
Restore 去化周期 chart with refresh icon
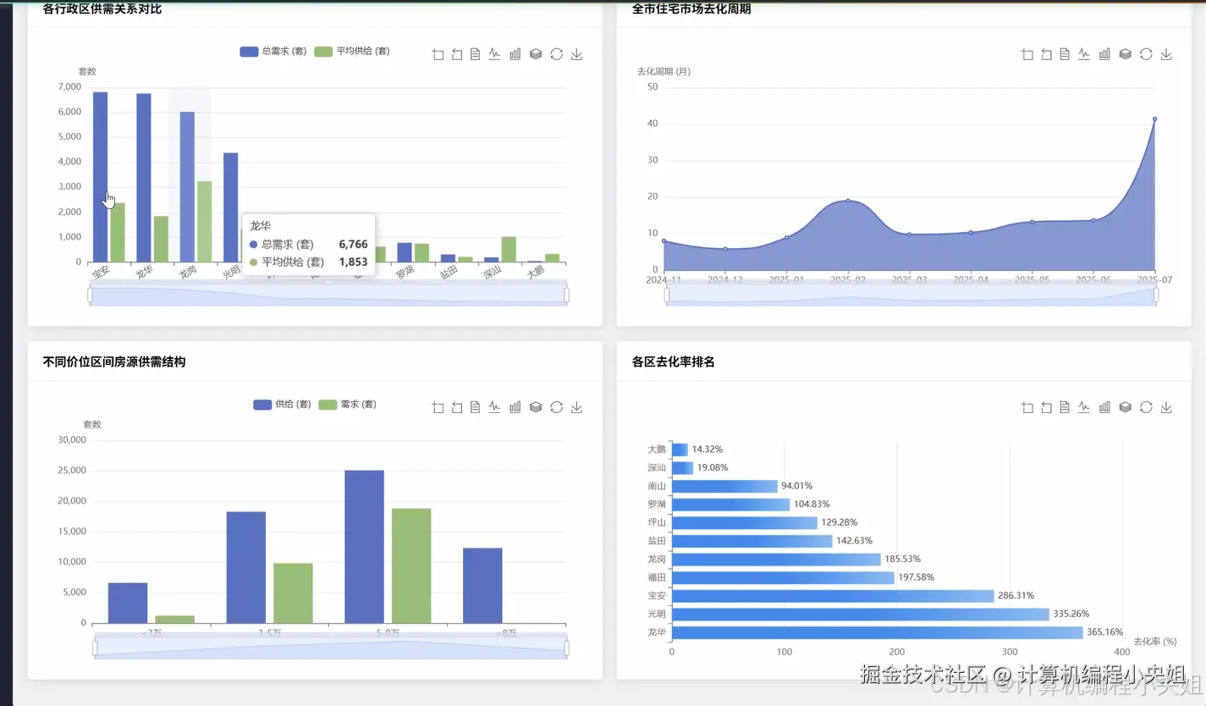pyautogui.click(x=1146, y=54)
